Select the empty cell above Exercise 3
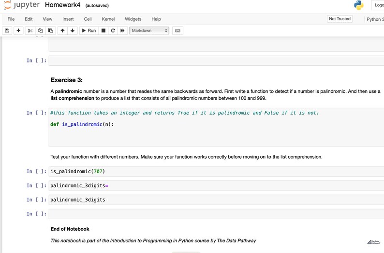This screenshot has width=384, height=253. [216, 60]
